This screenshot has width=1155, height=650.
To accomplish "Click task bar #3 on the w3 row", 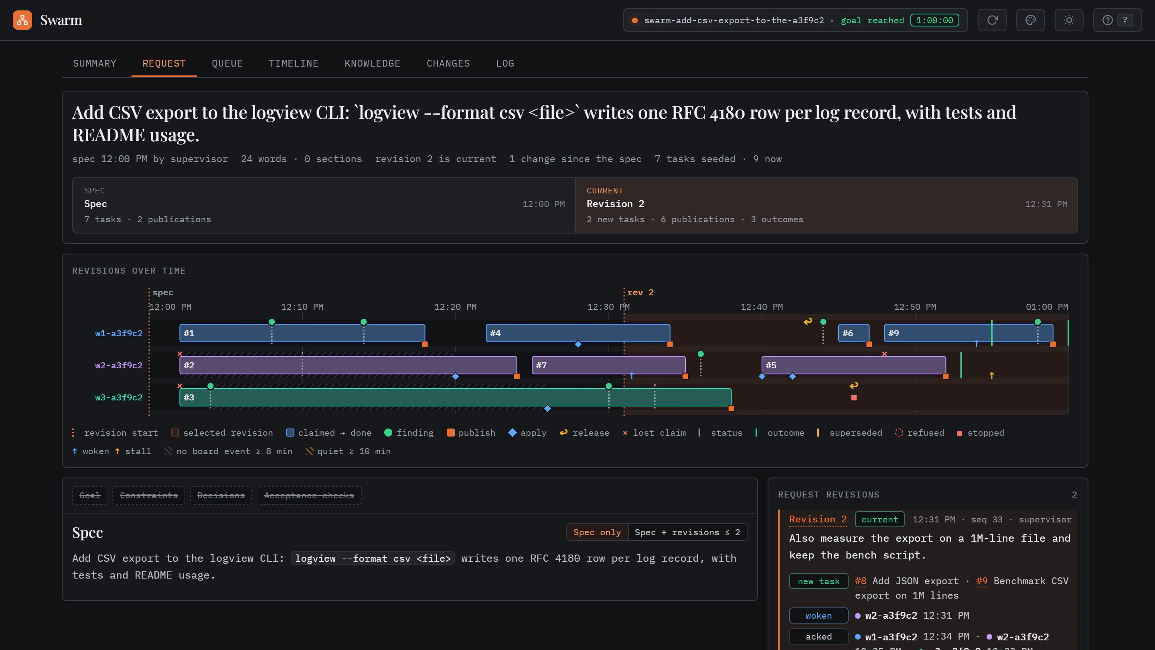I will coord(456,398).
